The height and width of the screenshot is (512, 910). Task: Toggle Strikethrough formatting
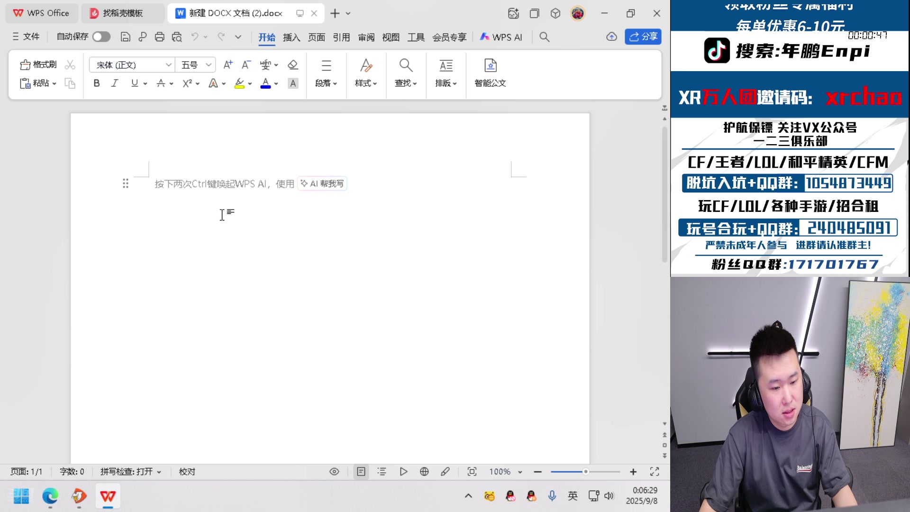click(x=161, y=83)
